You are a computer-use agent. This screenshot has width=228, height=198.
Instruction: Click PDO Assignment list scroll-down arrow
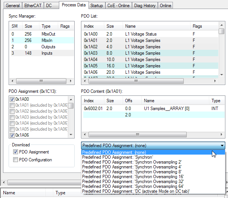point(71,135)
